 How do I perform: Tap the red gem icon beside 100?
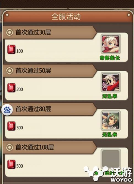coord(11,50)
